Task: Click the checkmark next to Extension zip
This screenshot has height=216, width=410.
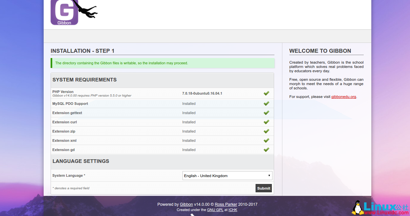Action: point(266,131)
